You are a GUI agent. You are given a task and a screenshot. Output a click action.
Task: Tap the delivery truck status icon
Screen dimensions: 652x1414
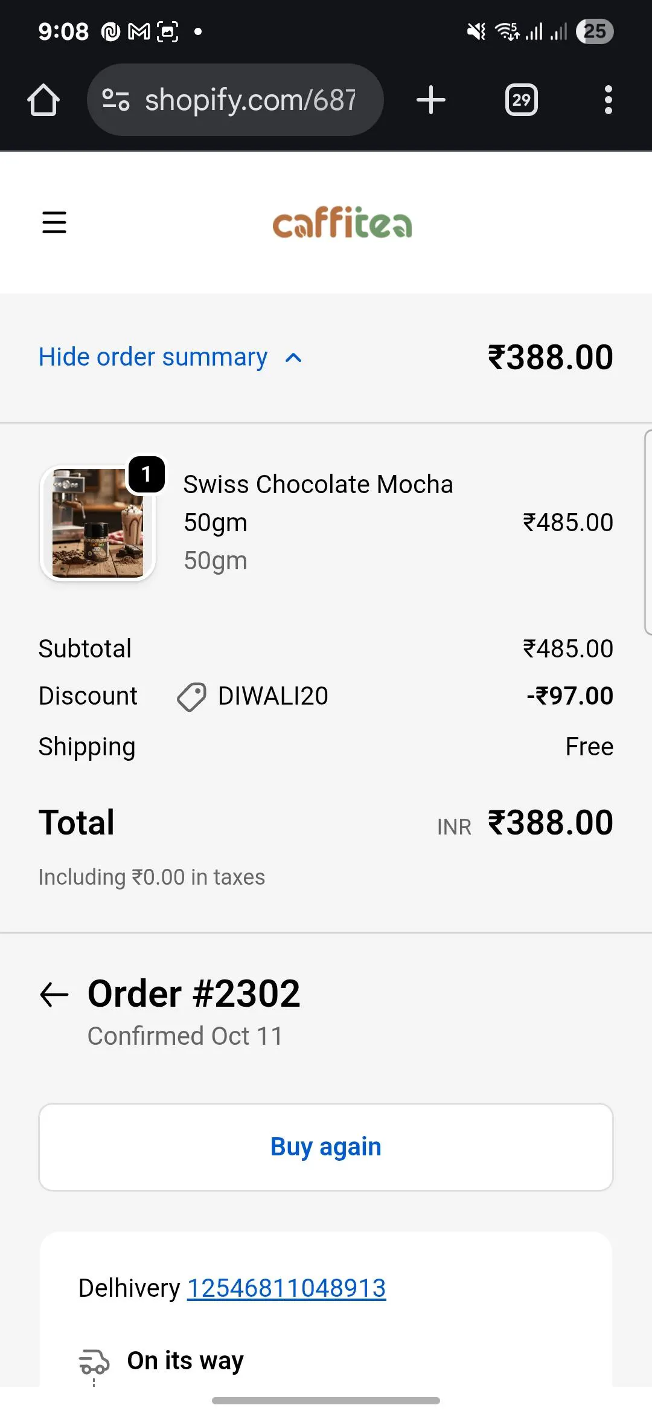coord(94,1362)
